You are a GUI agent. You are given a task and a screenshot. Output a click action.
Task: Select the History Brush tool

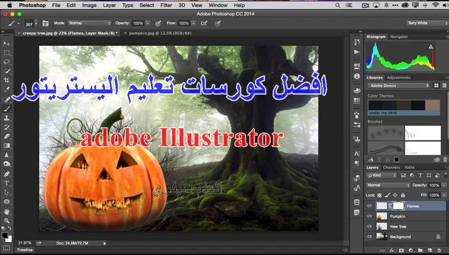(x=7, y=127)
